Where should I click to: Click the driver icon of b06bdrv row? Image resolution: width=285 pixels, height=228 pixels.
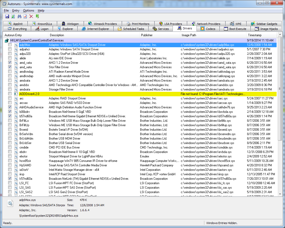(x=16, y=112)
